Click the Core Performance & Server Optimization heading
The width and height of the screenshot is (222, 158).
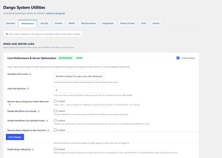(x=32, y=58)
